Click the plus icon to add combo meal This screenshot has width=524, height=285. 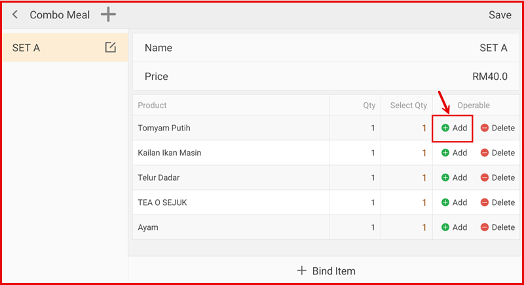(x=108, y=14)
